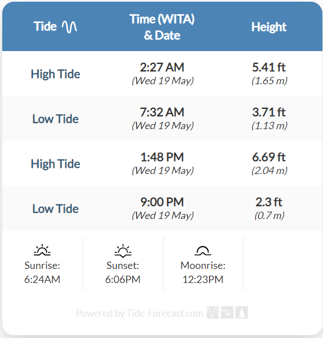Click the moonrise icon
Image resolution: width=323 pixels, height=338 pixels.
203,250
